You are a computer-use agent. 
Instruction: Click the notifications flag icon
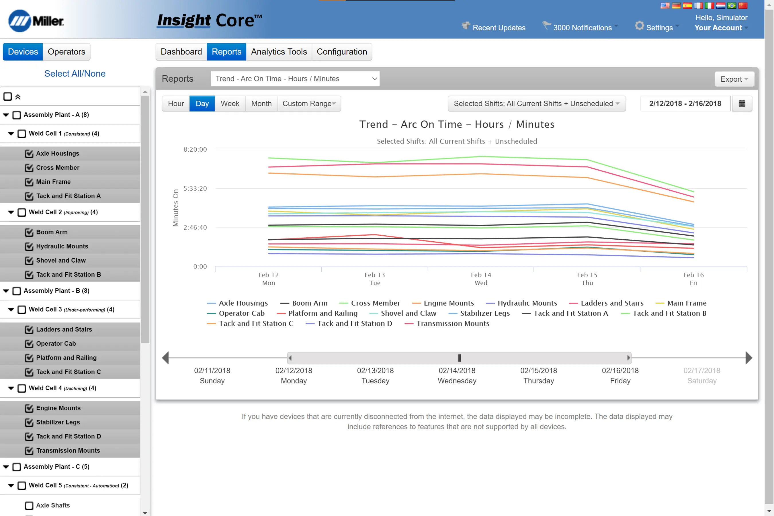546,26
